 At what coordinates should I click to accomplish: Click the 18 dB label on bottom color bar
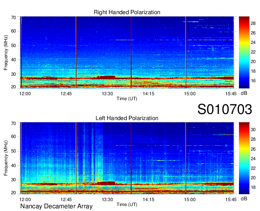[x=253, y=187]
